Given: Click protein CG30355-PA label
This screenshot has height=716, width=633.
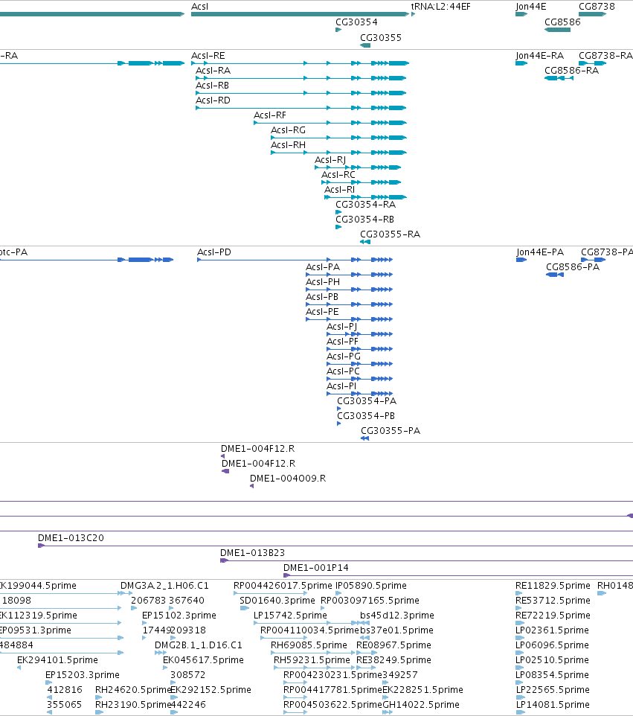Looking at the screenshot, I should point(391,431).
